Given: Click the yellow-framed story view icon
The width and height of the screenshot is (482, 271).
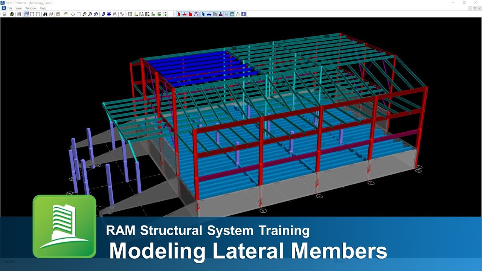Looking at the screenshot, I should pos(58,14).
